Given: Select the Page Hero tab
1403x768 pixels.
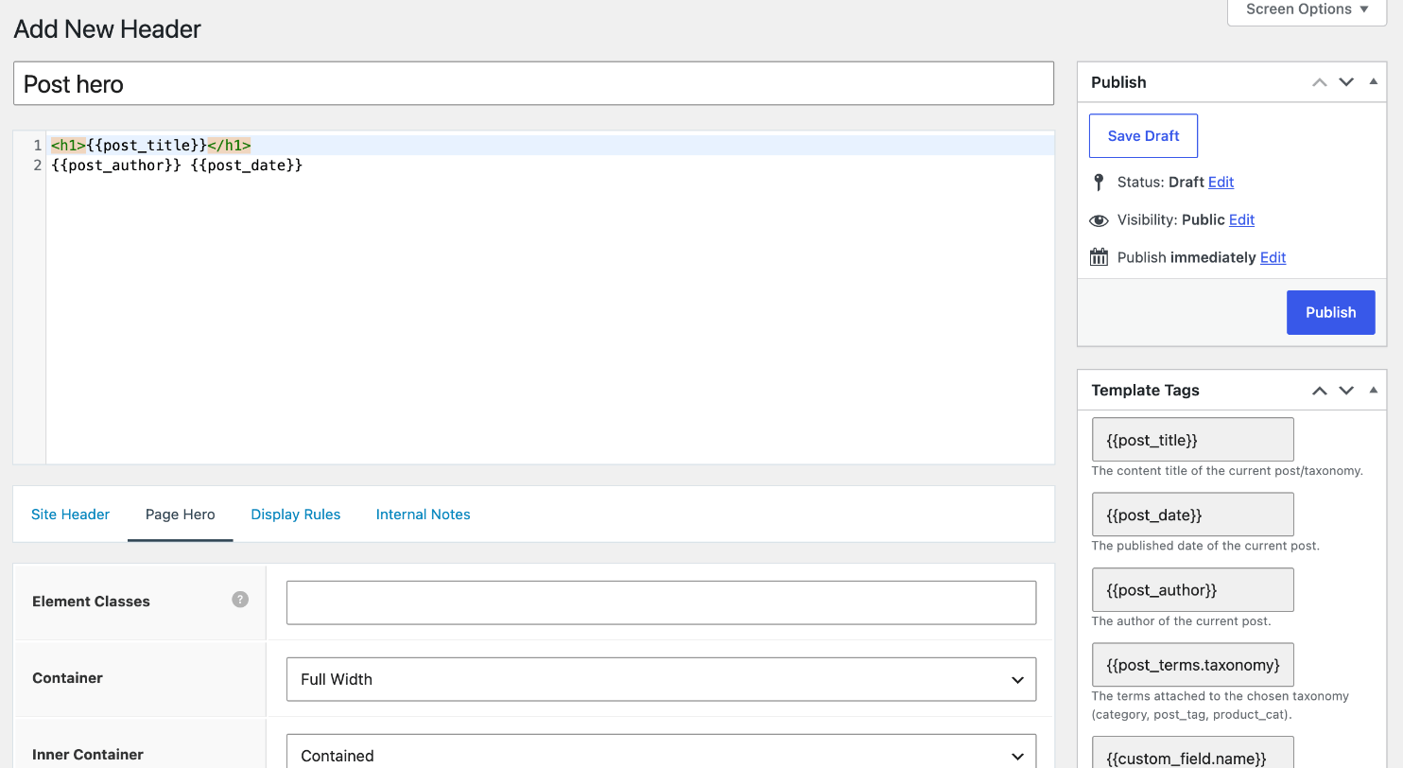Looking at the screenshot, I should point(181,515).
